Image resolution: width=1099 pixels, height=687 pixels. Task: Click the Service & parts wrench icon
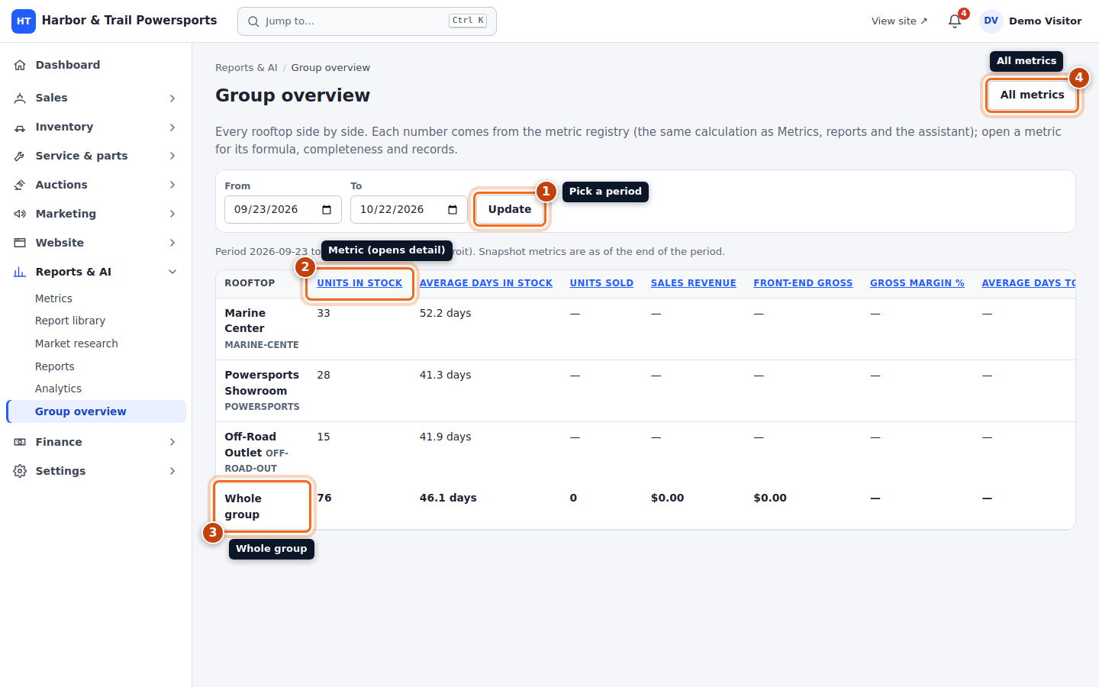coord(20,156)
